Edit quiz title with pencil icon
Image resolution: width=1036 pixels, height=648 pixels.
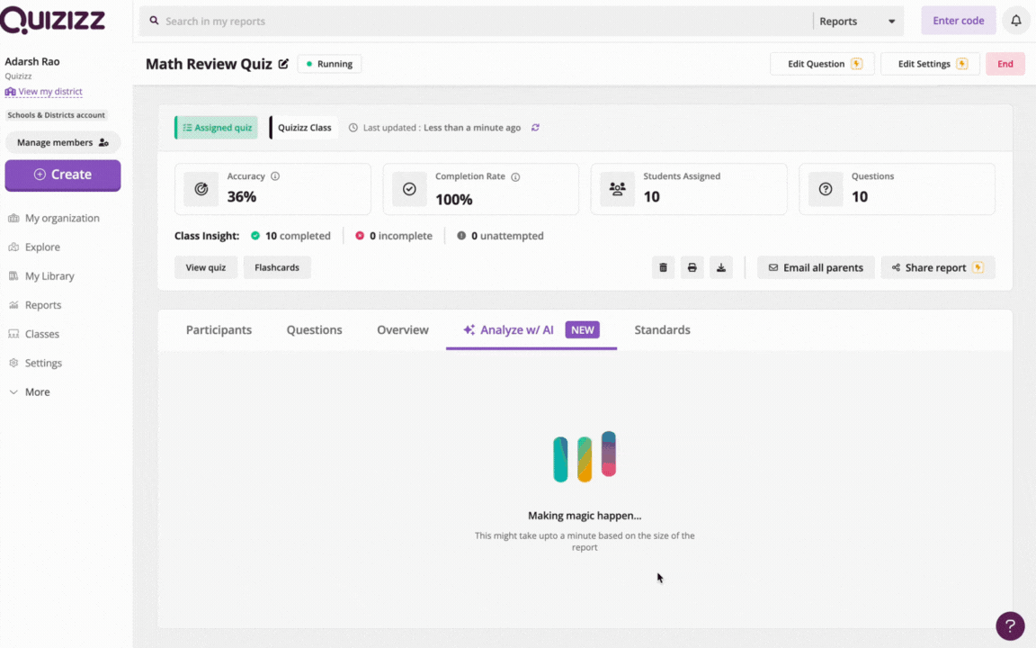coord(283,64)
